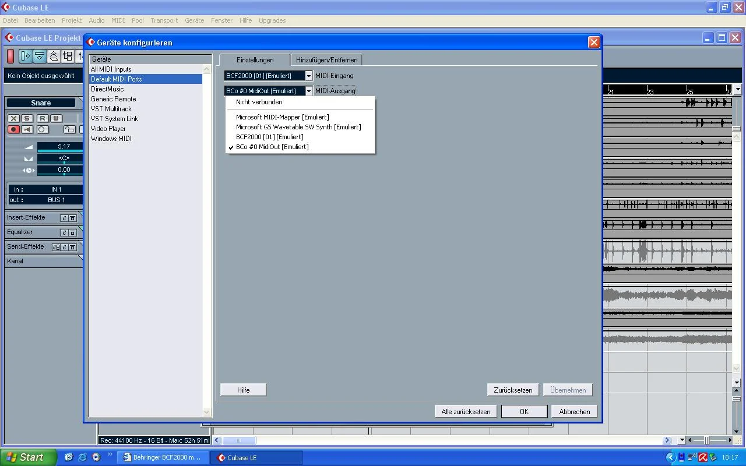Image resolution: width=746 pixels, height=466 pixels.
Task: Adjust the Snare volume slider showing 5.17
Action: tap(61, 147)
